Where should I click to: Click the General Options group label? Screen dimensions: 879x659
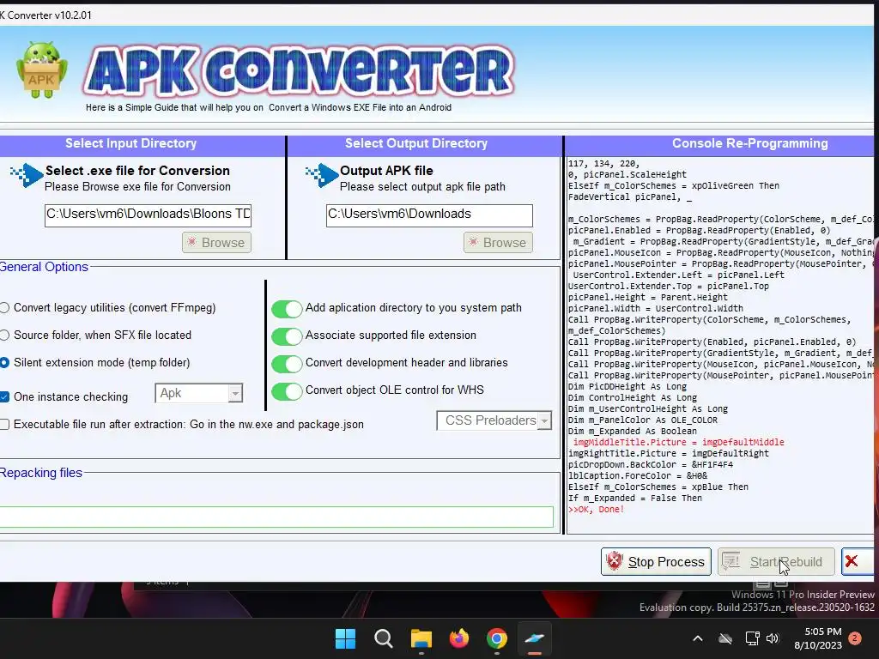[x=44, y=267]
